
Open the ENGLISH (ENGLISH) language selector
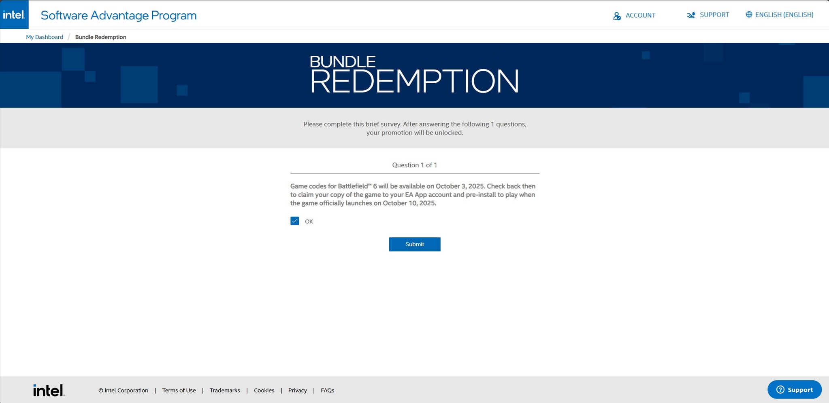coord(780,15)
